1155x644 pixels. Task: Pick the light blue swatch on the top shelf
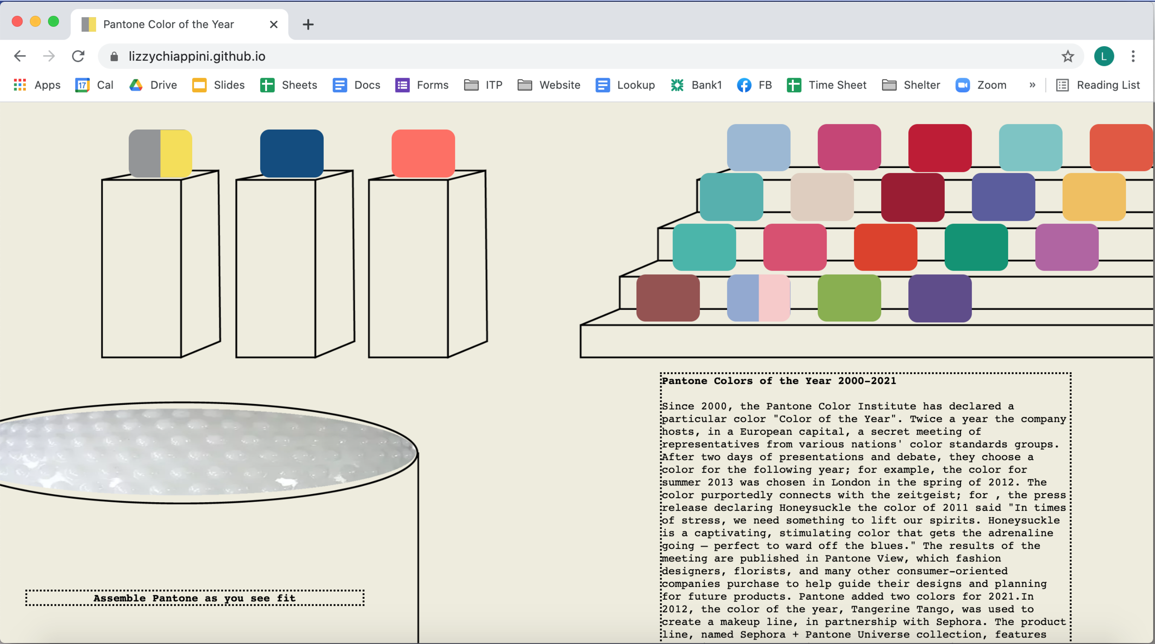[x=759, y=147]
